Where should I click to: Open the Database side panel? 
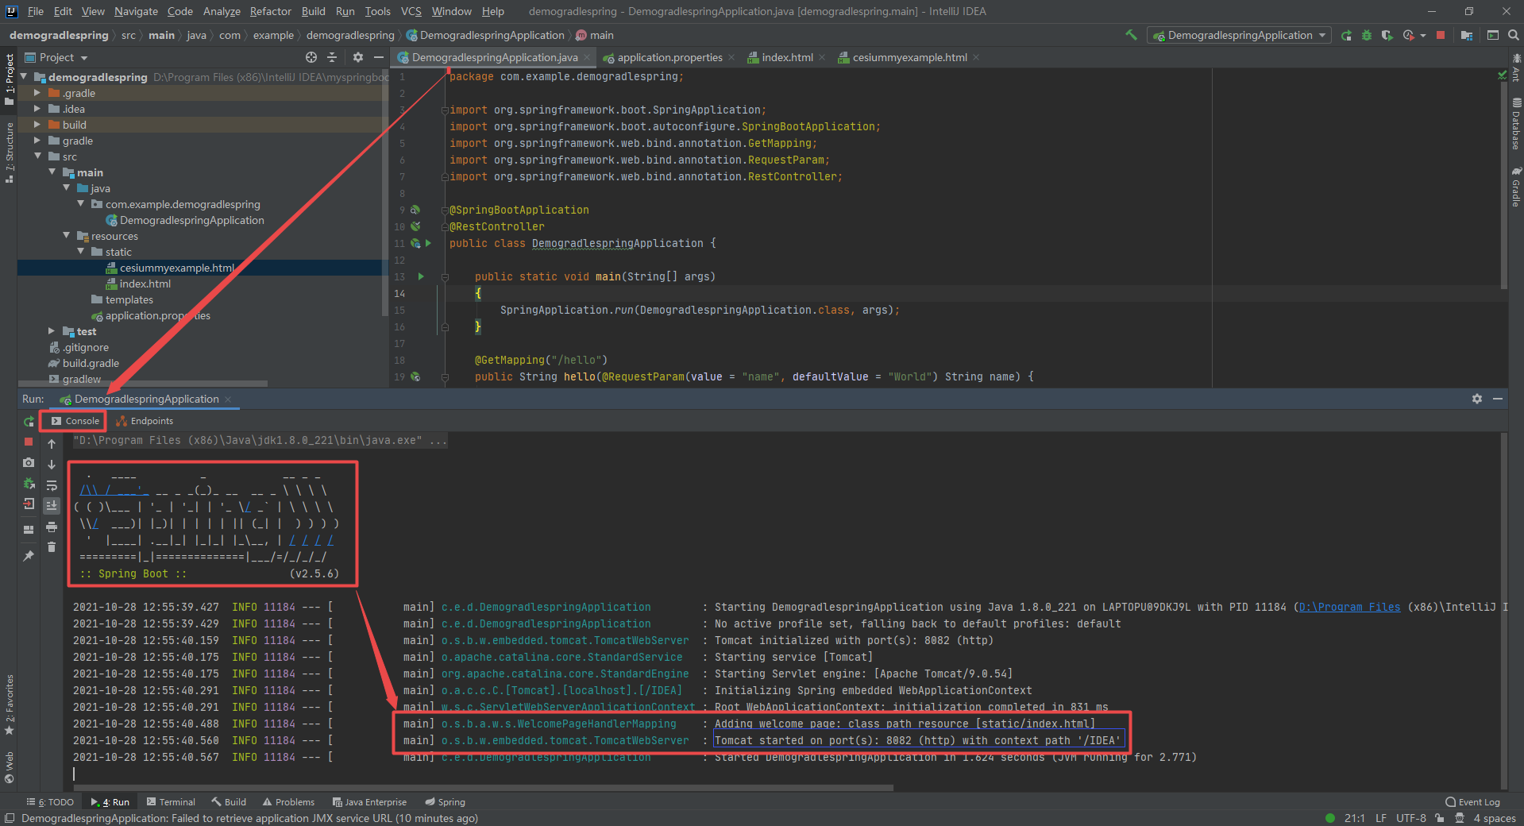[x=1516, y=123]
